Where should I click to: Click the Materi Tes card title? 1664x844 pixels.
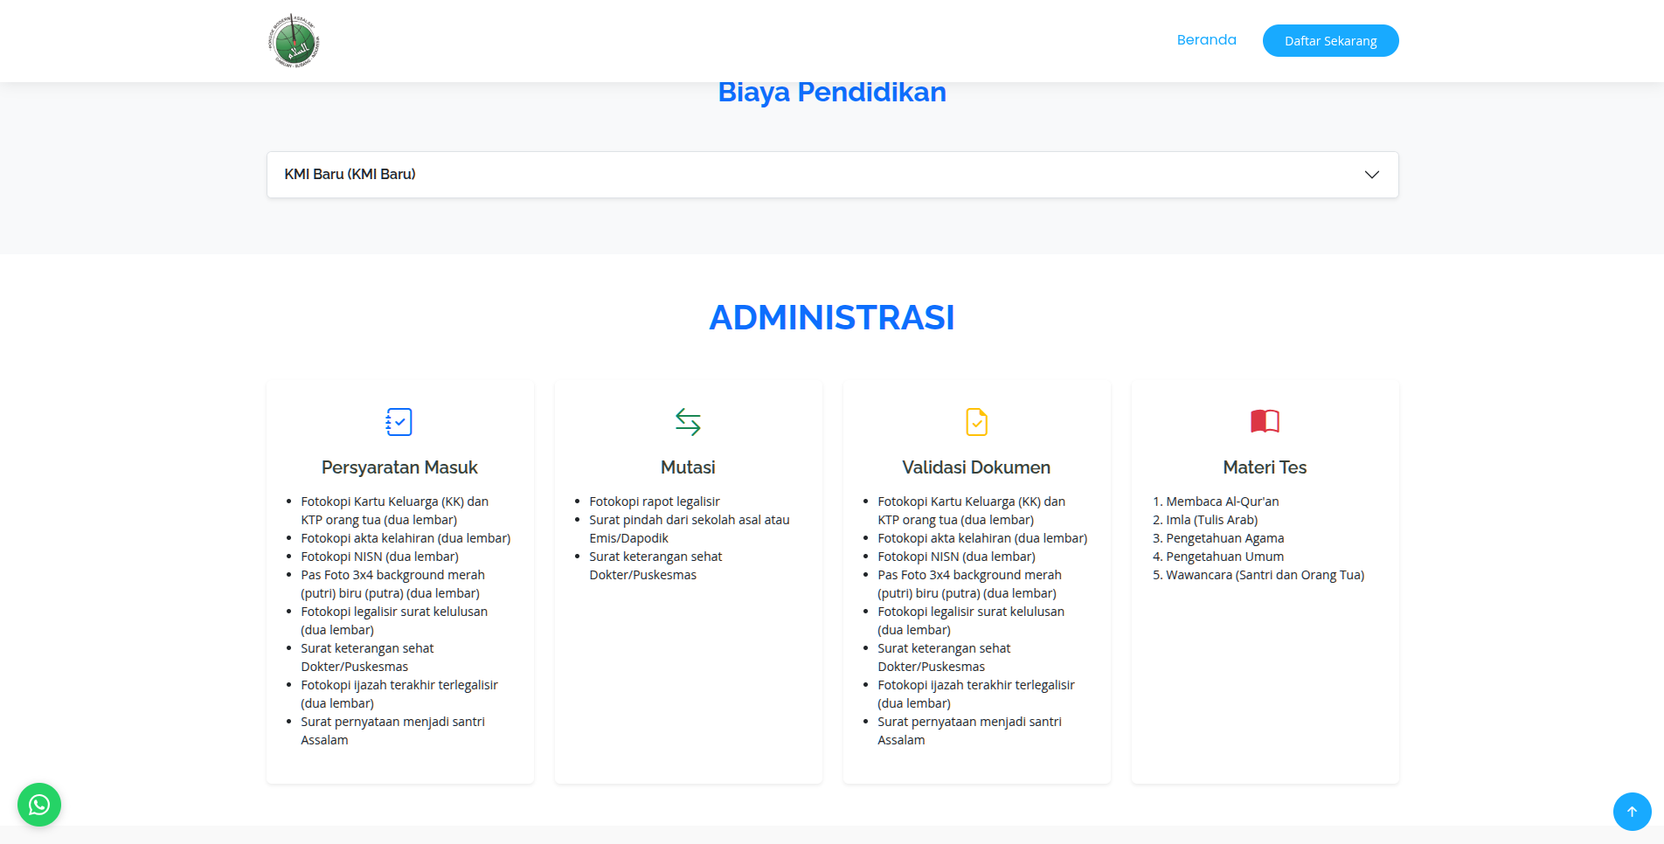[x=1265, y=467]
